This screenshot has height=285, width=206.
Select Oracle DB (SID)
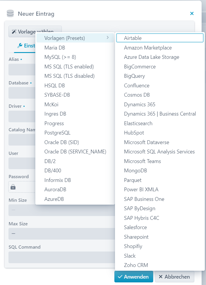tap(75, 142)
